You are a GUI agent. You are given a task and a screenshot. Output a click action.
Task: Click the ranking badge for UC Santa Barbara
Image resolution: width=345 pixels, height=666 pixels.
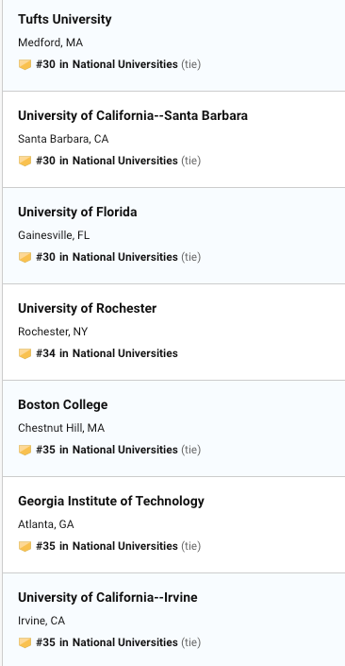(x=25, y=161)
